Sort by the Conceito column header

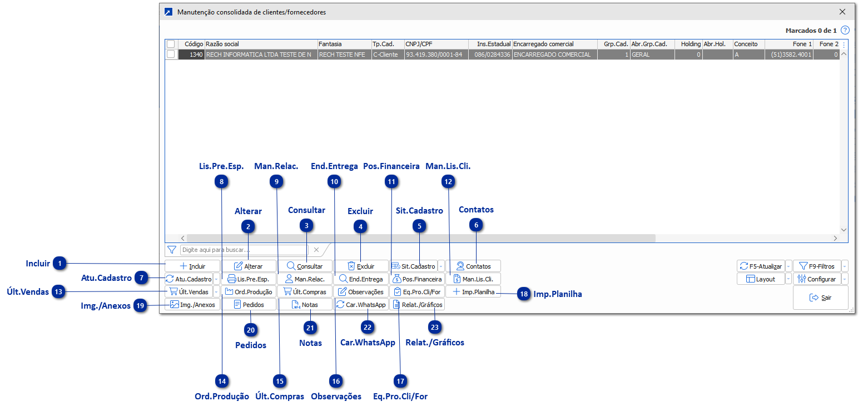748,44
